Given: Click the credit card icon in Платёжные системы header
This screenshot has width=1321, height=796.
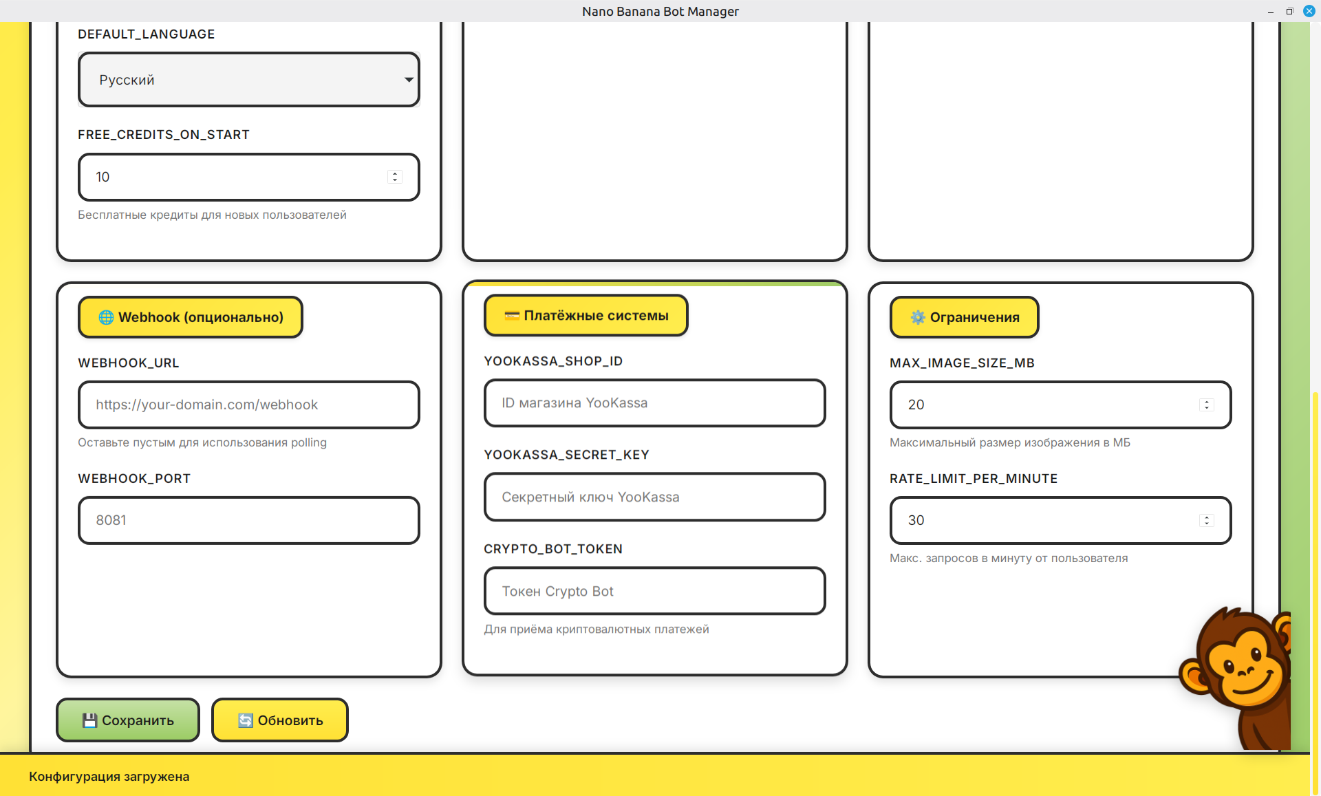Looking at the screenshot, I should (x=512, y=316).
